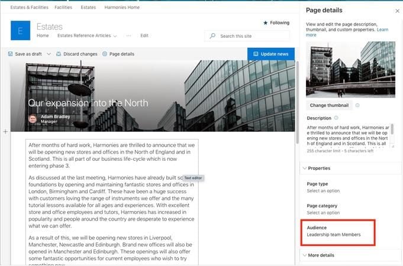Screen dimensions: 403x266
Task: Expand the Save as draft dropdown arrow
Action: coord(47,54)
